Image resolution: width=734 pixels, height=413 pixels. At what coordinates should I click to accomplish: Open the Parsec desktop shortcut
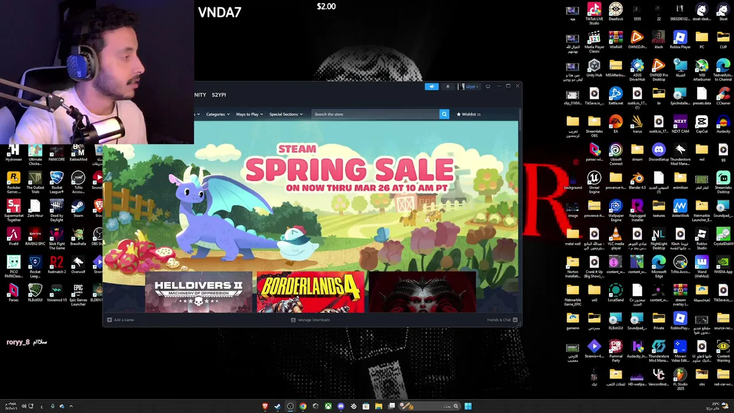(x=14, y=293)
